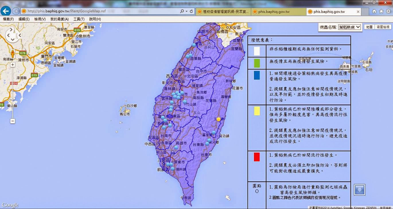Click the browser forward arrow
Image resolution: width=393 pixels, height=209 pixels.
pyautogui.click(x=16, y=11)
